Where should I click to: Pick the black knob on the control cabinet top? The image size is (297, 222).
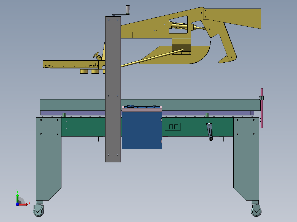[x=131, y=106]
